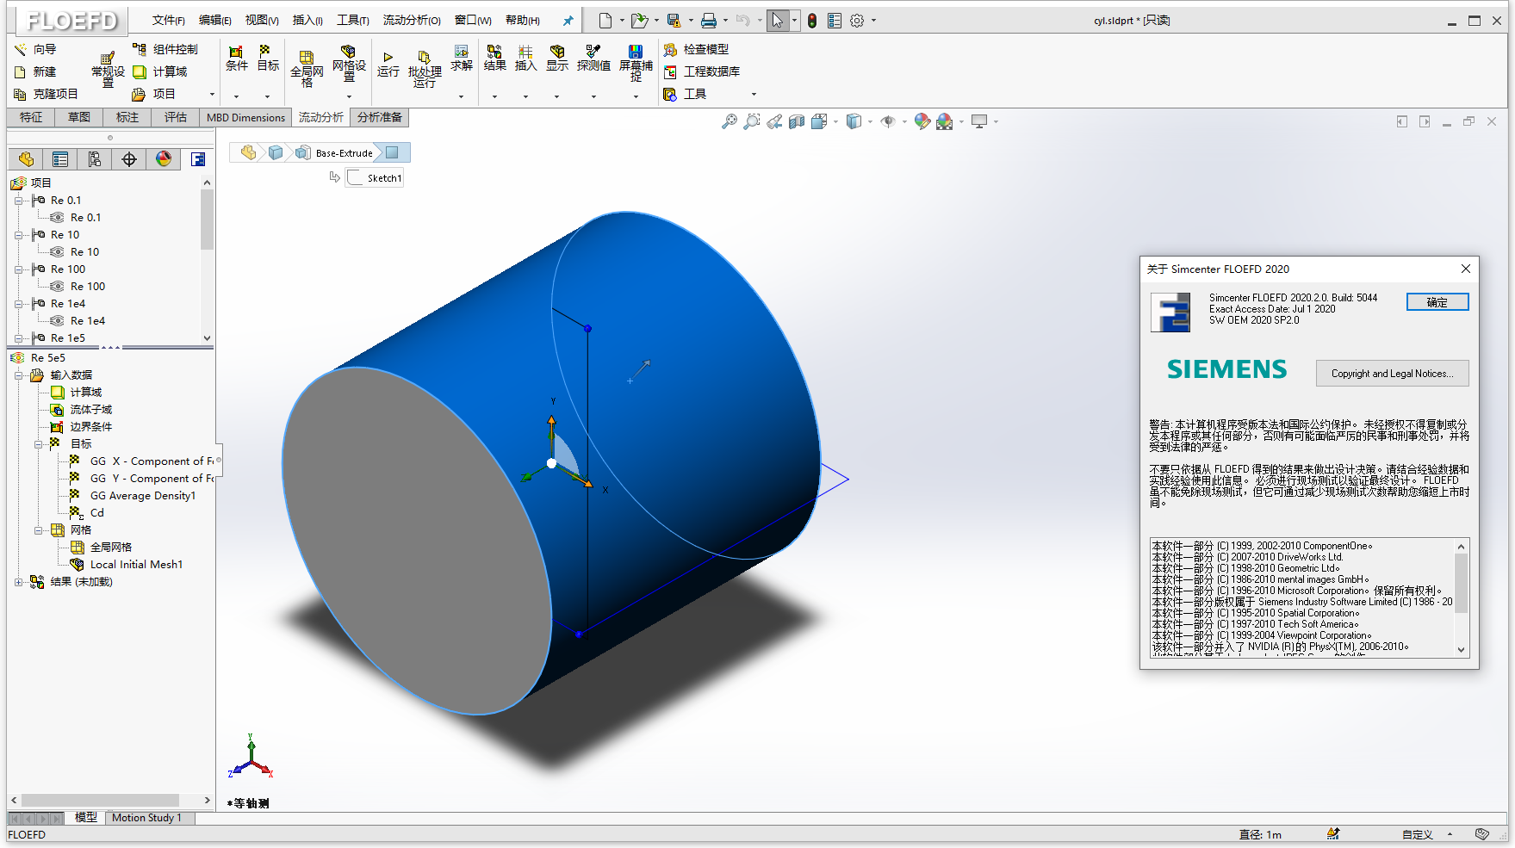Toggle the pin on the menu bar
The width and height of the screenshot is (1515, 848).
coord(568,21)
